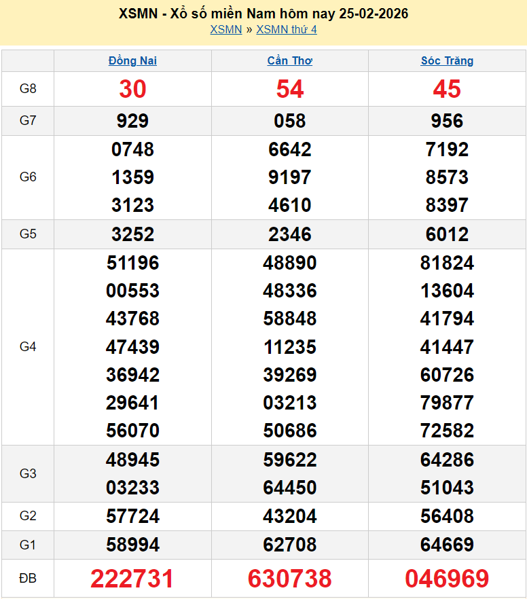This screenshot has width=527, height=599.
Task: Click the page title XSMN heading
Action: 263,14
